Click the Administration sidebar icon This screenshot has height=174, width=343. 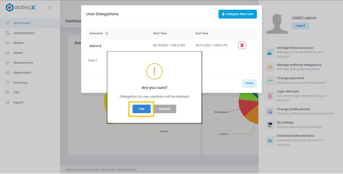7,33
